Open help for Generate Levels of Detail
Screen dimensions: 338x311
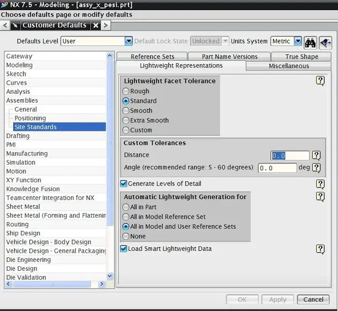point(320,184)
